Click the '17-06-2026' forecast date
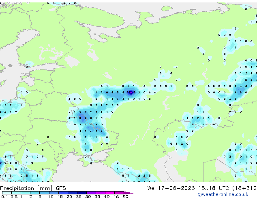Screen dimensions: 257x198 (x=176, y=188)
